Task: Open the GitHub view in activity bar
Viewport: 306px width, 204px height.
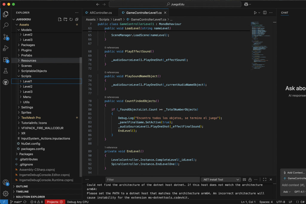Action: 5,82
